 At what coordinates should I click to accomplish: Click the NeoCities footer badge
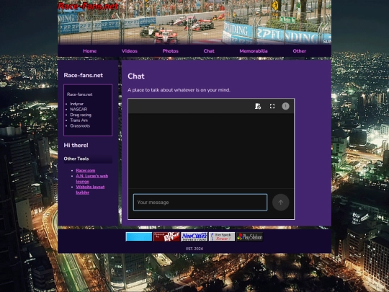194,236
